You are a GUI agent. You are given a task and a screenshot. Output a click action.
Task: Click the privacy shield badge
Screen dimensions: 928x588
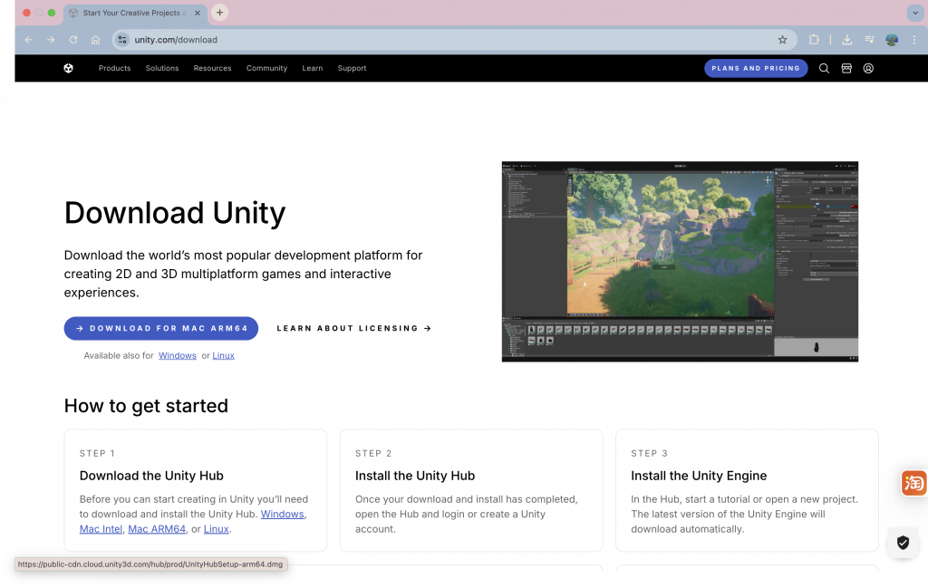903,543
